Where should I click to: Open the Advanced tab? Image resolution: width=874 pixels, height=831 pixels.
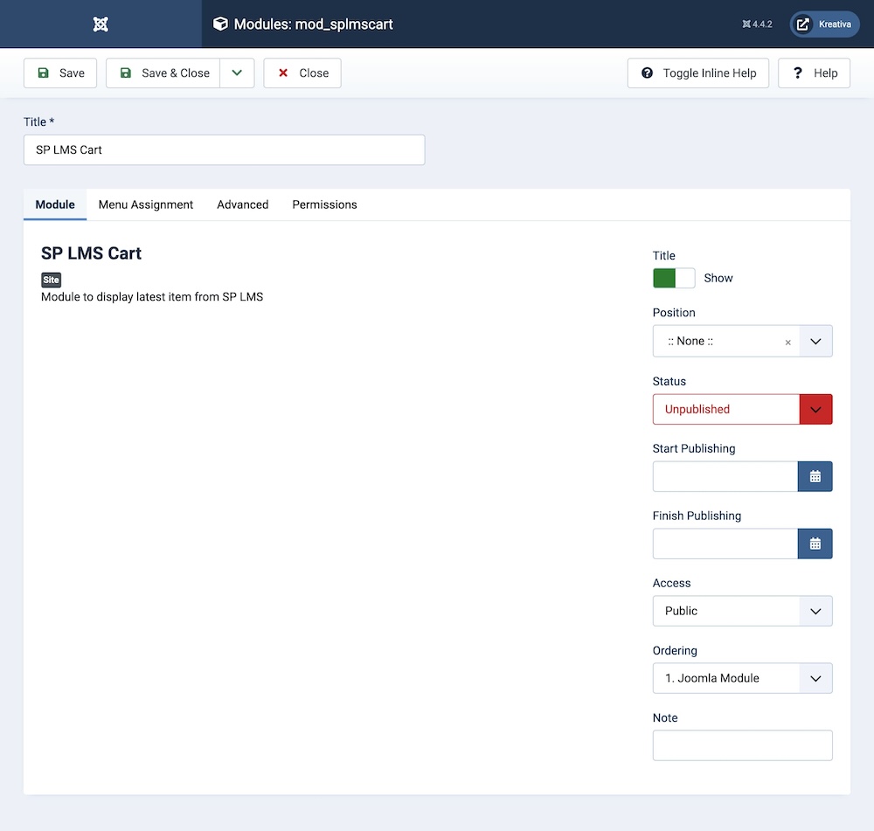[x=242, y=204]
